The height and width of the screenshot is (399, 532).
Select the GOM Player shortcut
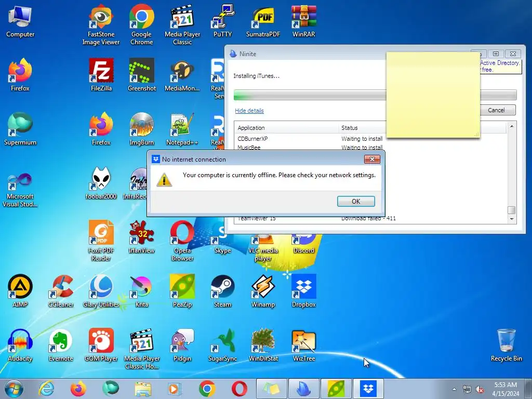tap(101, 345)
